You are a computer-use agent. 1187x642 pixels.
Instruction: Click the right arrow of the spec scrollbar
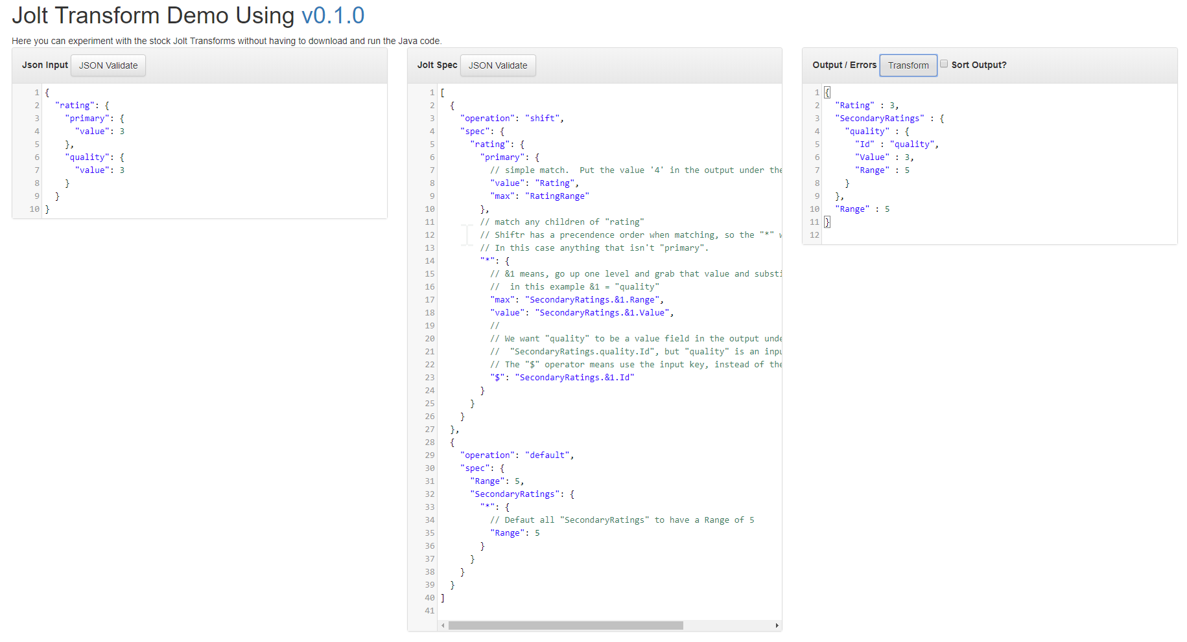777,625
